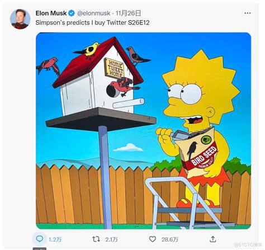The width and height of the screenshot is (265, 250).
Task: Click the reply speech bubble icon
Action: (x=40, y=239)
